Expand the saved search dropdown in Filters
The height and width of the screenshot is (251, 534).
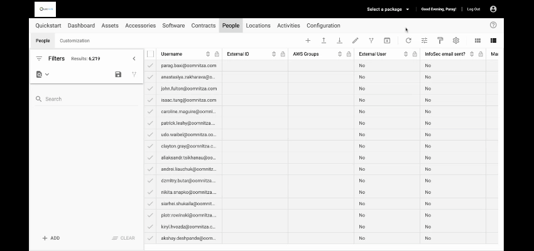coord(43,74)
